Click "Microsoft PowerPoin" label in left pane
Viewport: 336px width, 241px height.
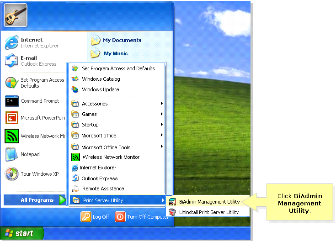click(43, 118)
